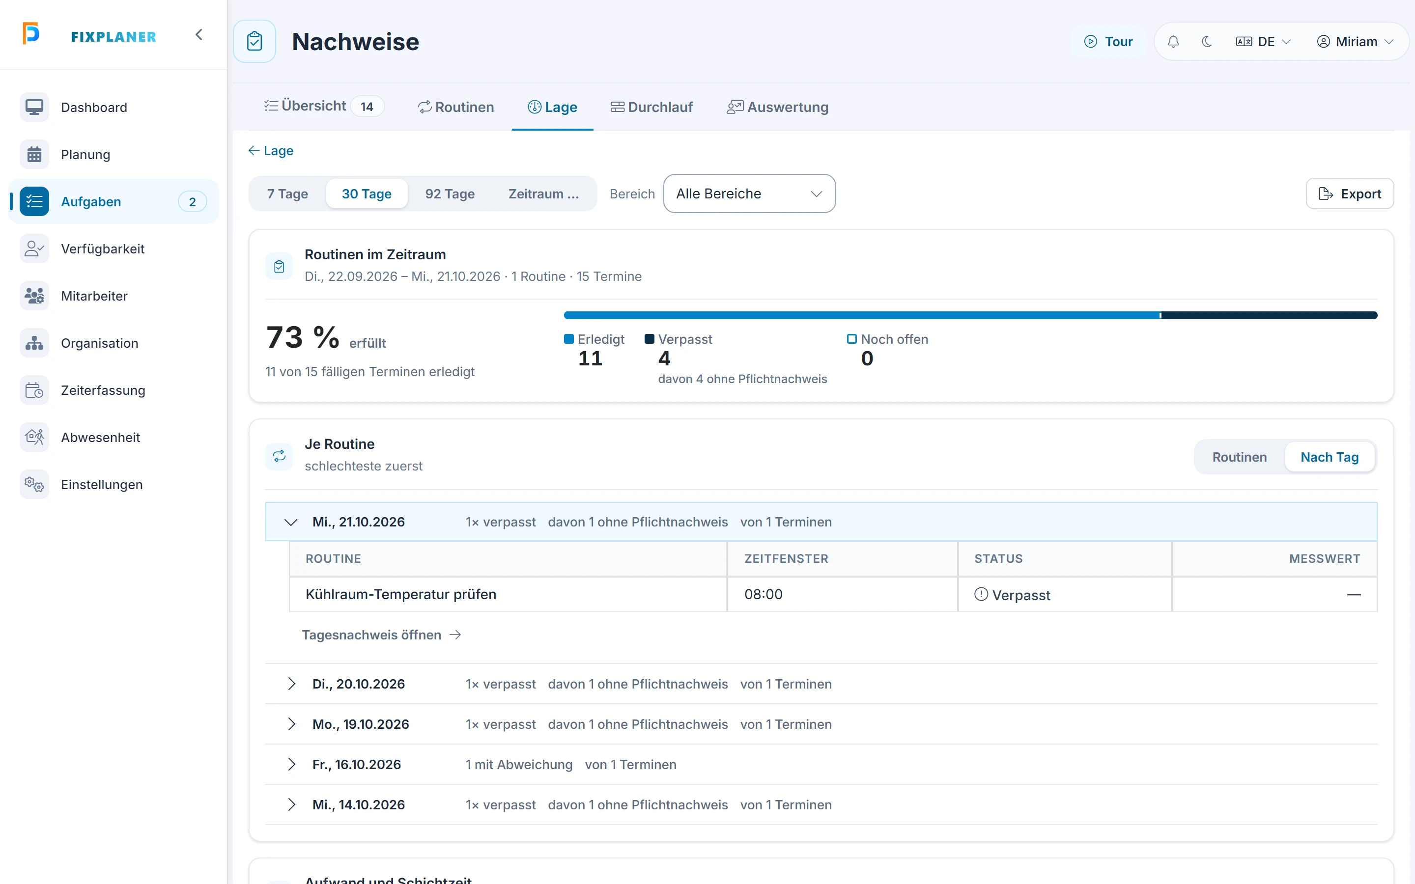1415x884 pixels.
Task: Open the Alle Bereiche dropdown
Action: (749, 193)
